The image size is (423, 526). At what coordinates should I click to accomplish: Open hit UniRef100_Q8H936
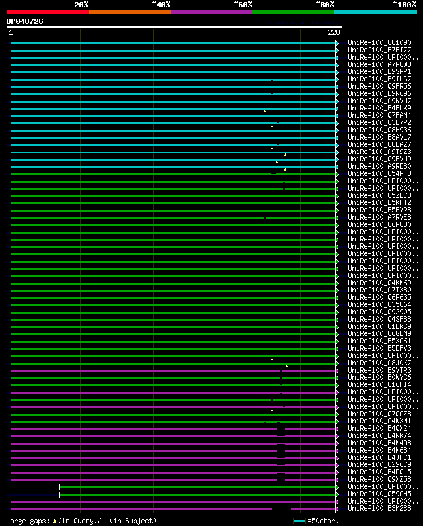coord(379,130)
